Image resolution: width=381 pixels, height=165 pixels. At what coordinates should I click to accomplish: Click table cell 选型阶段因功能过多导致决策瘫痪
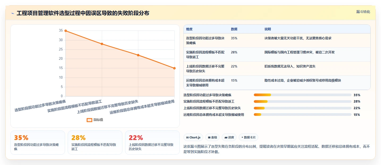(206, 40)
